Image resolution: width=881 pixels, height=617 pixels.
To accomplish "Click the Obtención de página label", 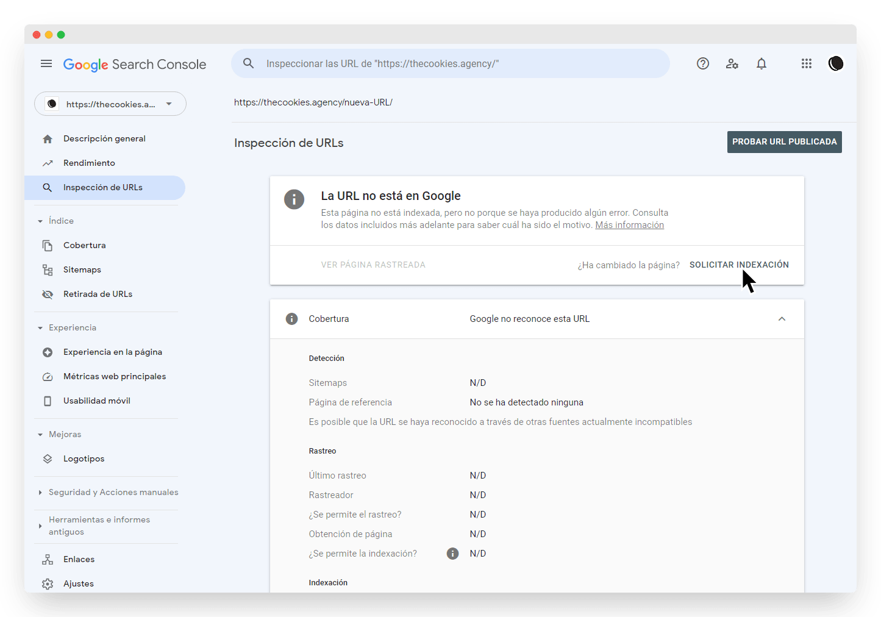I will (x=351, y=534).
